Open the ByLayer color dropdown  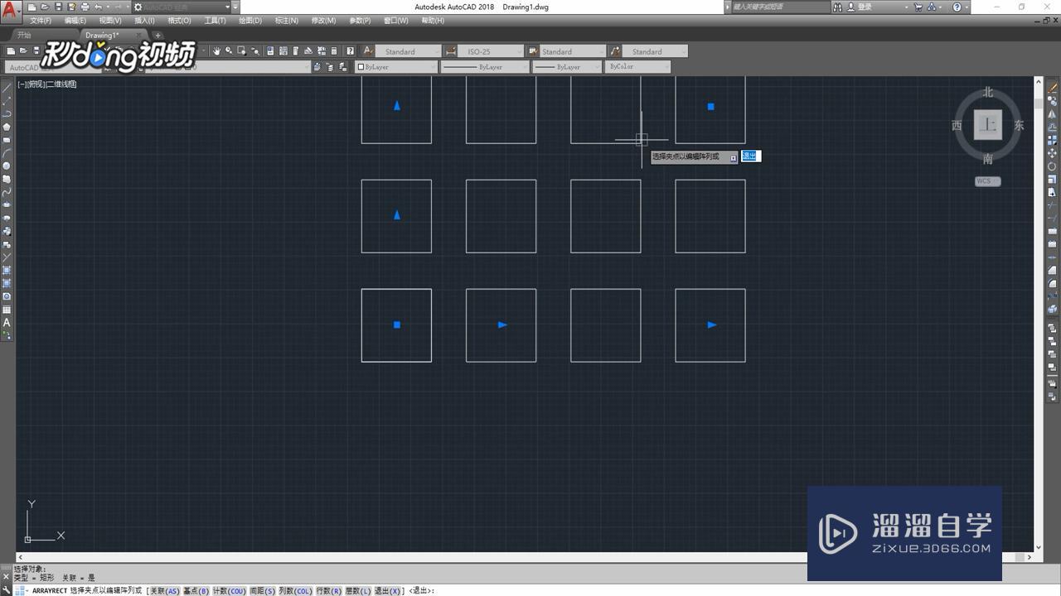coord(395,67)
